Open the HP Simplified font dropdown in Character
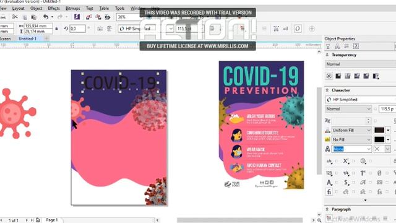396x223 pixels. (x=360, y=99)
